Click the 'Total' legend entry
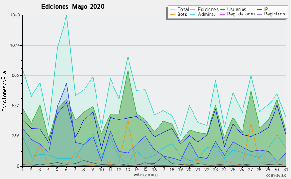Screen dimensions: 291x179 183,9
